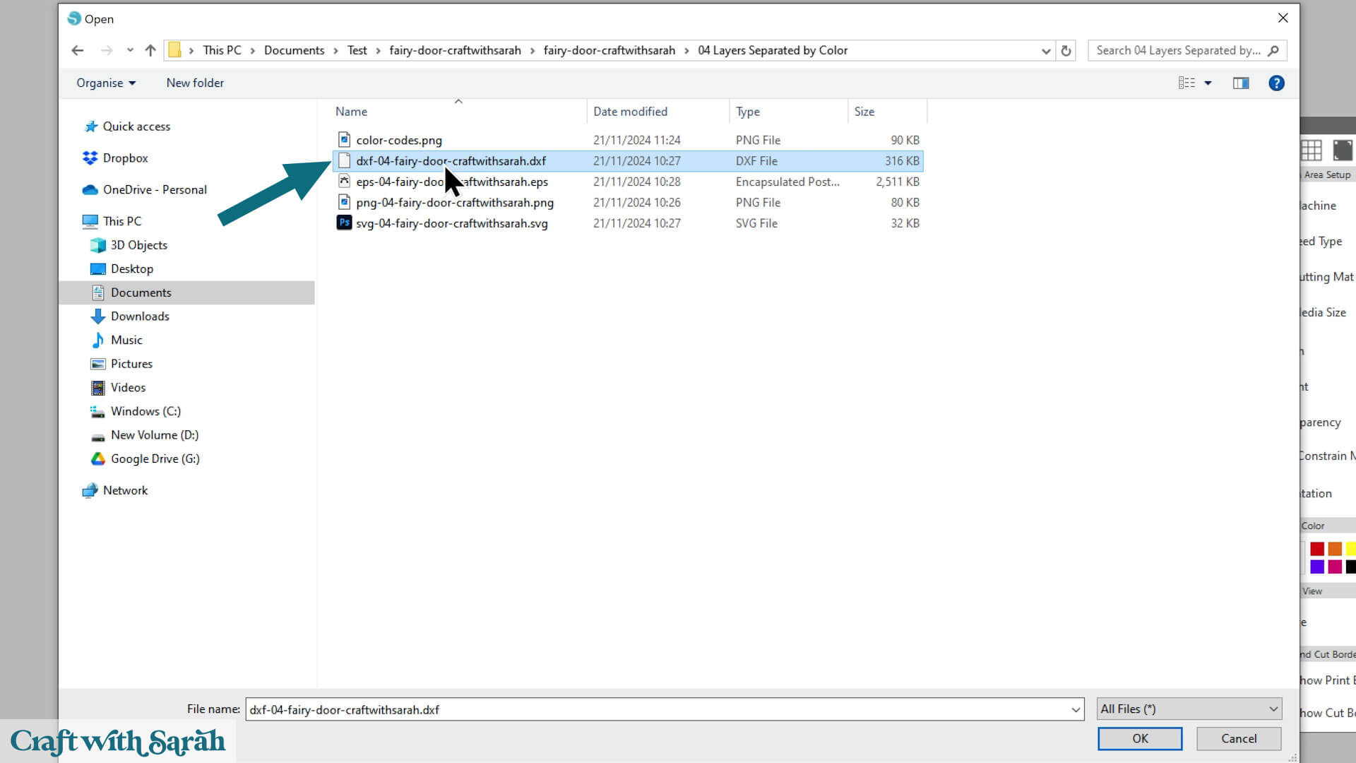Open the Organise menu
This screenshot has width=1356, height=763.
tap(106, 83)
